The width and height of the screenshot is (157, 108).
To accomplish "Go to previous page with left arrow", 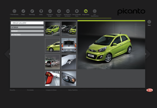I will tap(7, 54).
